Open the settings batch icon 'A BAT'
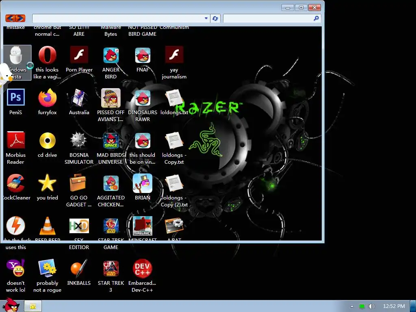The height and width of the screenshot is (312, 416). (174, 226)
